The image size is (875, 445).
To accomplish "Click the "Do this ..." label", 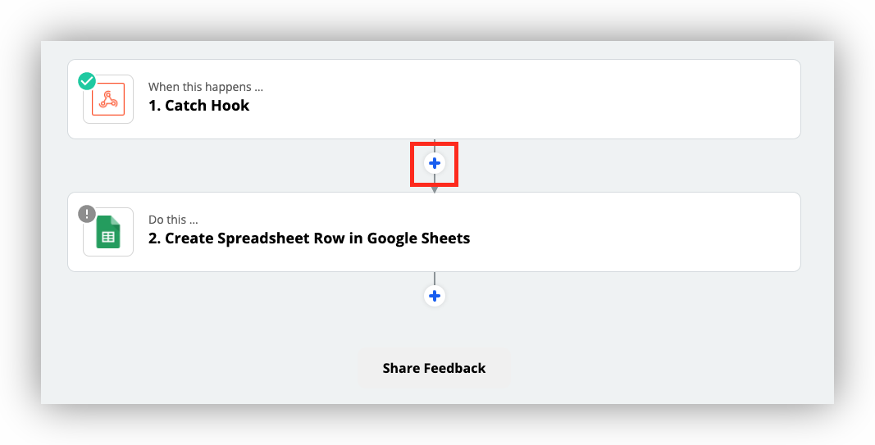I will [x=173, y=220].
